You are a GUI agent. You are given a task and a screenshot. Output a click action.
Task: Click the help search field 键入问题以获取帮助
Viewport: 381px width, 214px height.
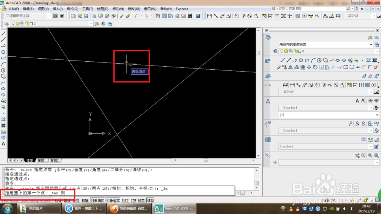308,9
